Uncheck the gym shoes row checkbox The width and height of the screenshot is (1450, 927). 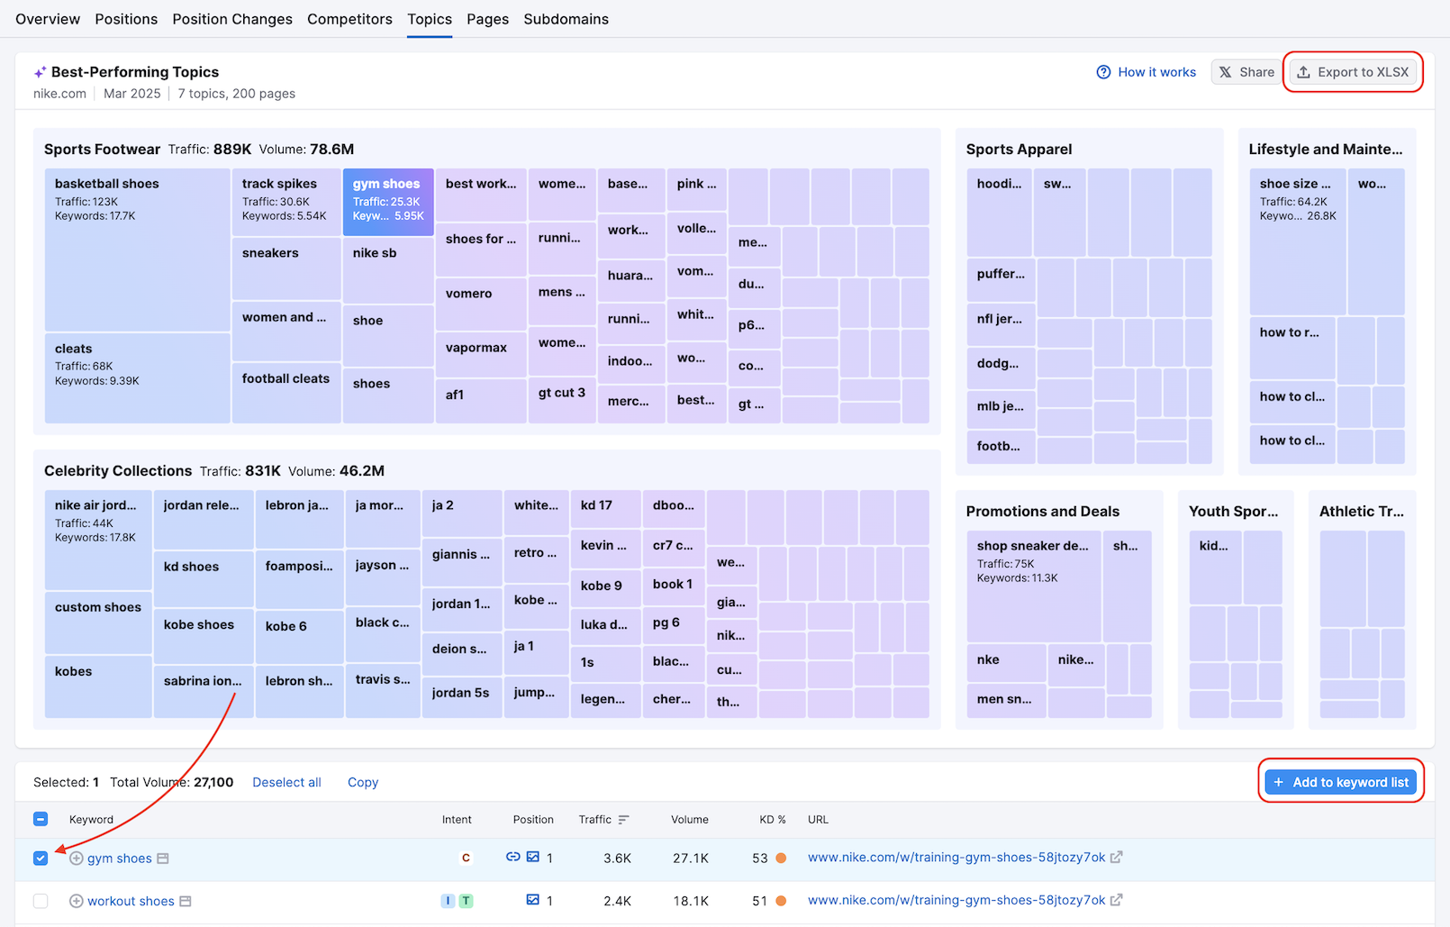point(41,858)
